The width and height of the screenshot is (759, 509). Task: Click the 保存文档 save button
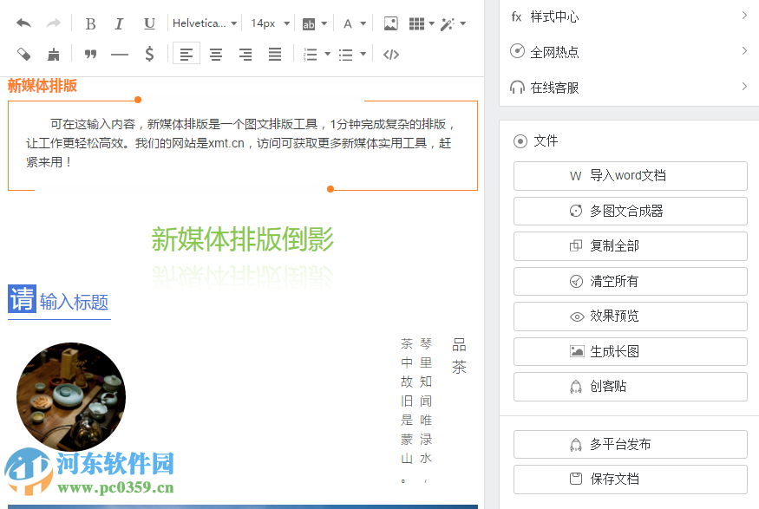point(630,480)
